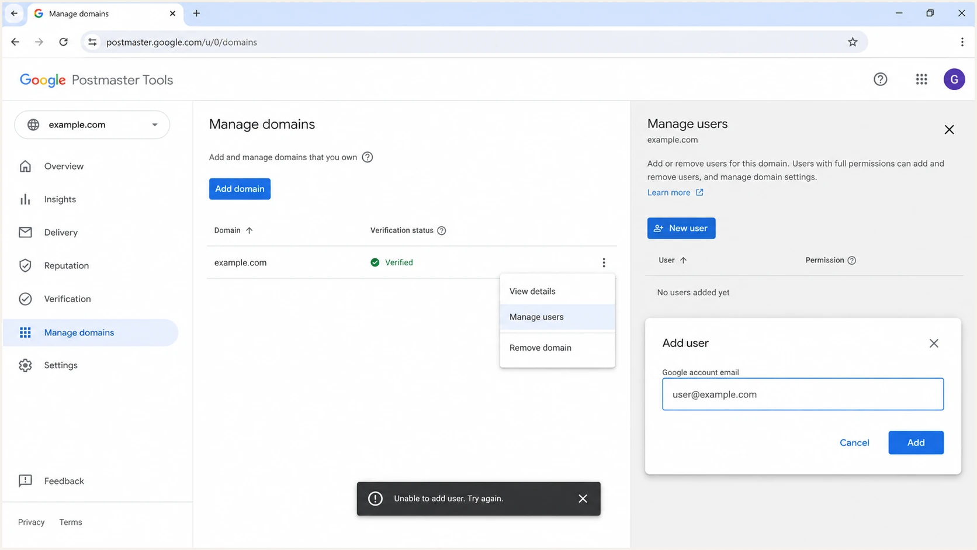977x550 pixels.
Task: Sort by Domain column arrow
Action: click(249, 231)
